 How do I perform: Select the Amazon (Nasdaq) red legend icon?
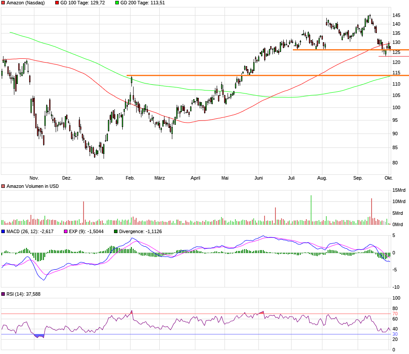pyautogui.click(x=3, y=3)
